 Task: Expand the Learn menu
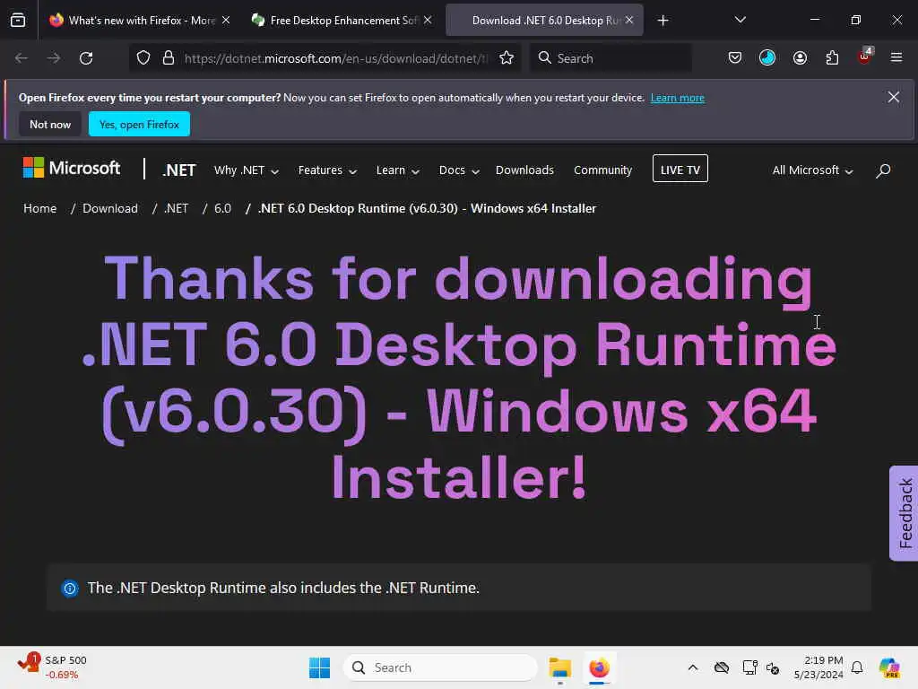coord(397,170)
